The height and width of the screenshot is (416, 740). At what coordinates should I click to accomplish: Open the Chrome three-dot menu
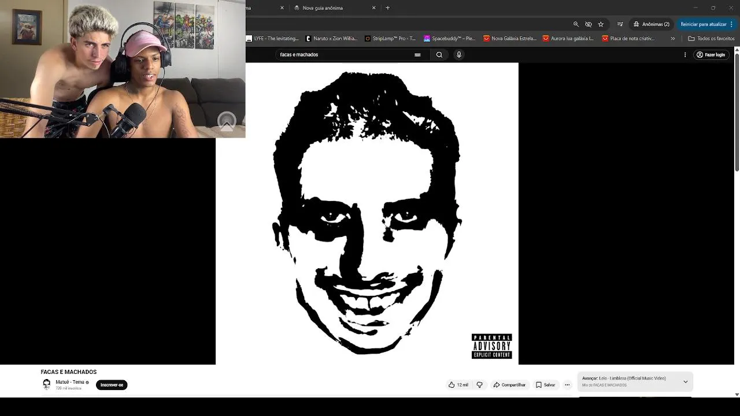[x=731, y=24]
